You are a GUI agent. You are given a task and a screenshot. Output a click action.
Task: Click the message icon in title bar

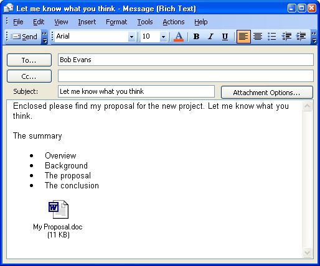tap(9, 8)
